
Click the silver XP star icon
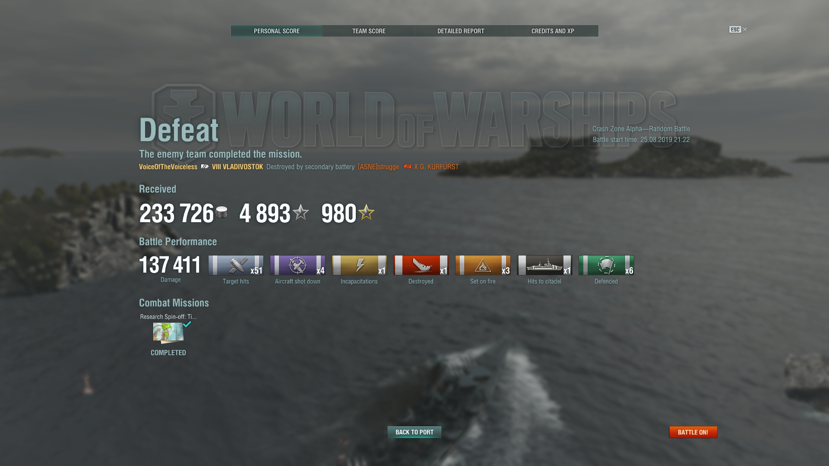[x=301, y=212]
